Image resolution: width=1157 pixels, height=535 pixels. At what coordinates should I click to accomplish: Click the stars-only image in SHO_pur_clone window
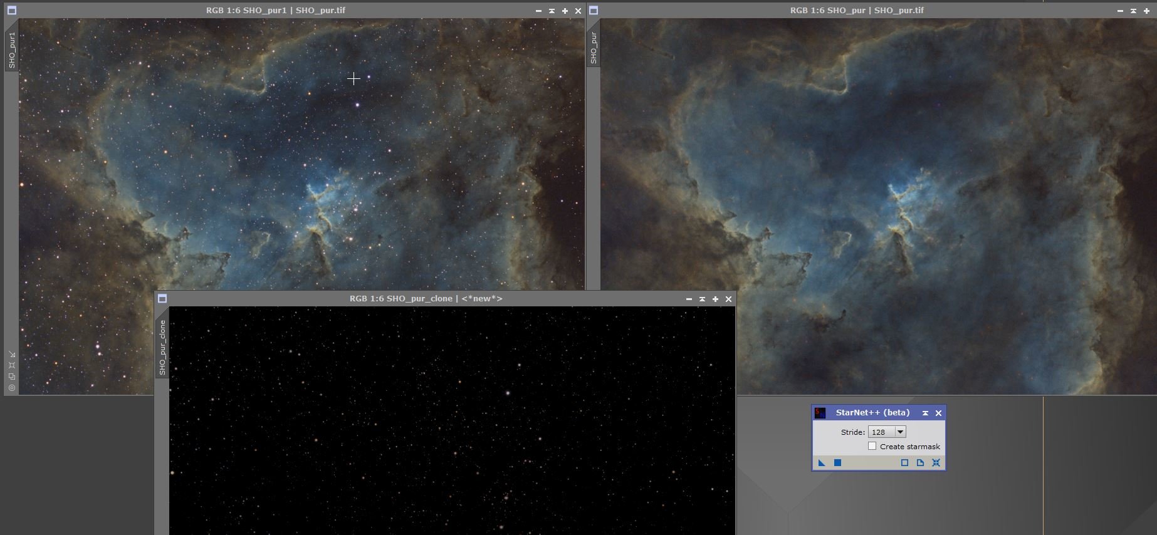point(452,420)
